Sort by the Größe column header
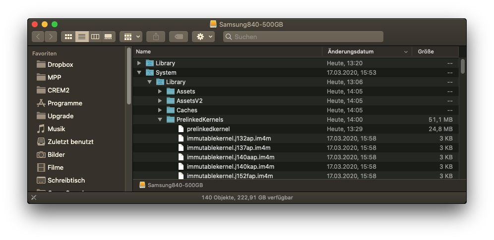 coord(435,51)
